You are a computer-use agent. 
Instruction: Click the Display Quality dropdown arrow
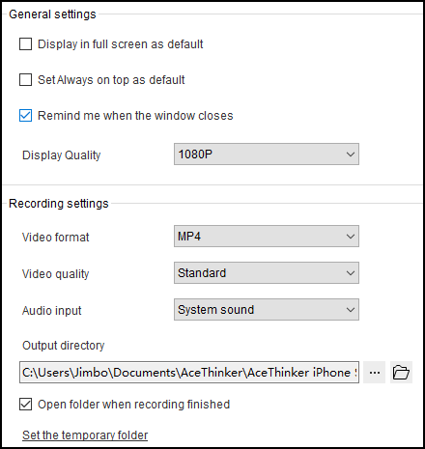351,154
